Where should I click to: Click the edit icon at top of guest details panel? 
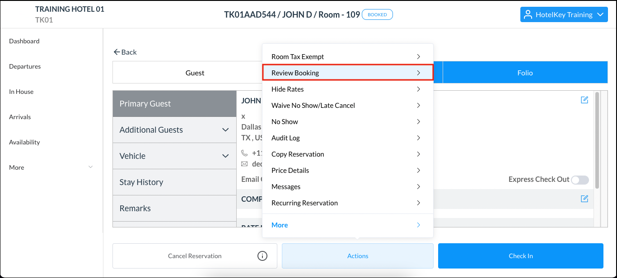[x=584, y=100]
